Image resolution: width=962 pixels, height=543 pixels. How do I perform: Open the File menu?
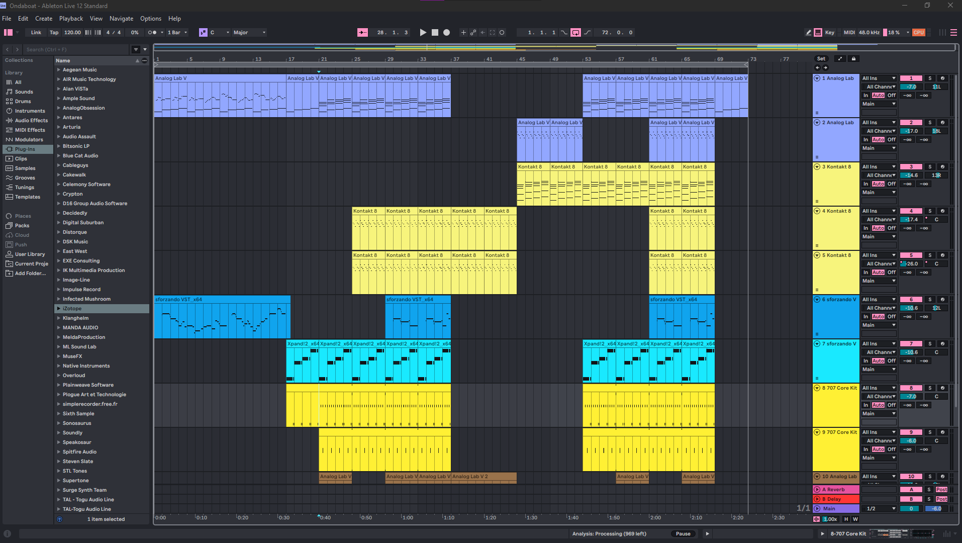coord(7,19)
